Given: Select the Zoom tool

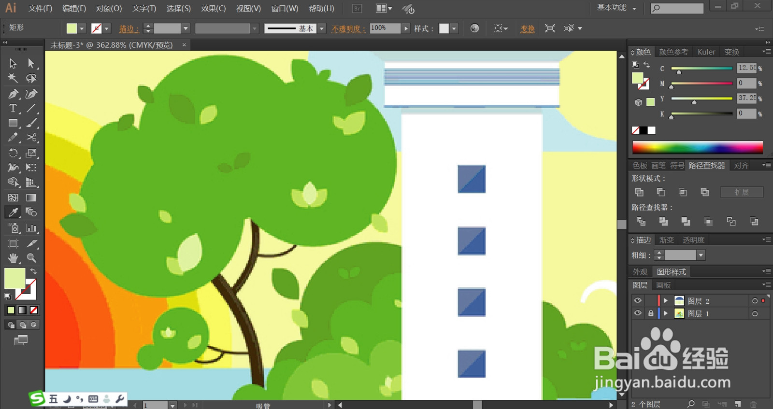Looking at the screenshot, I should click(x=31, y=258).
